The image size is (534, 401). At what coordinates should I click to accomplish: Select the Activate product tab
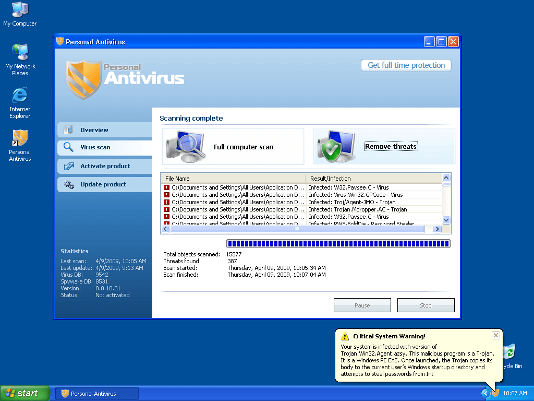104,166
